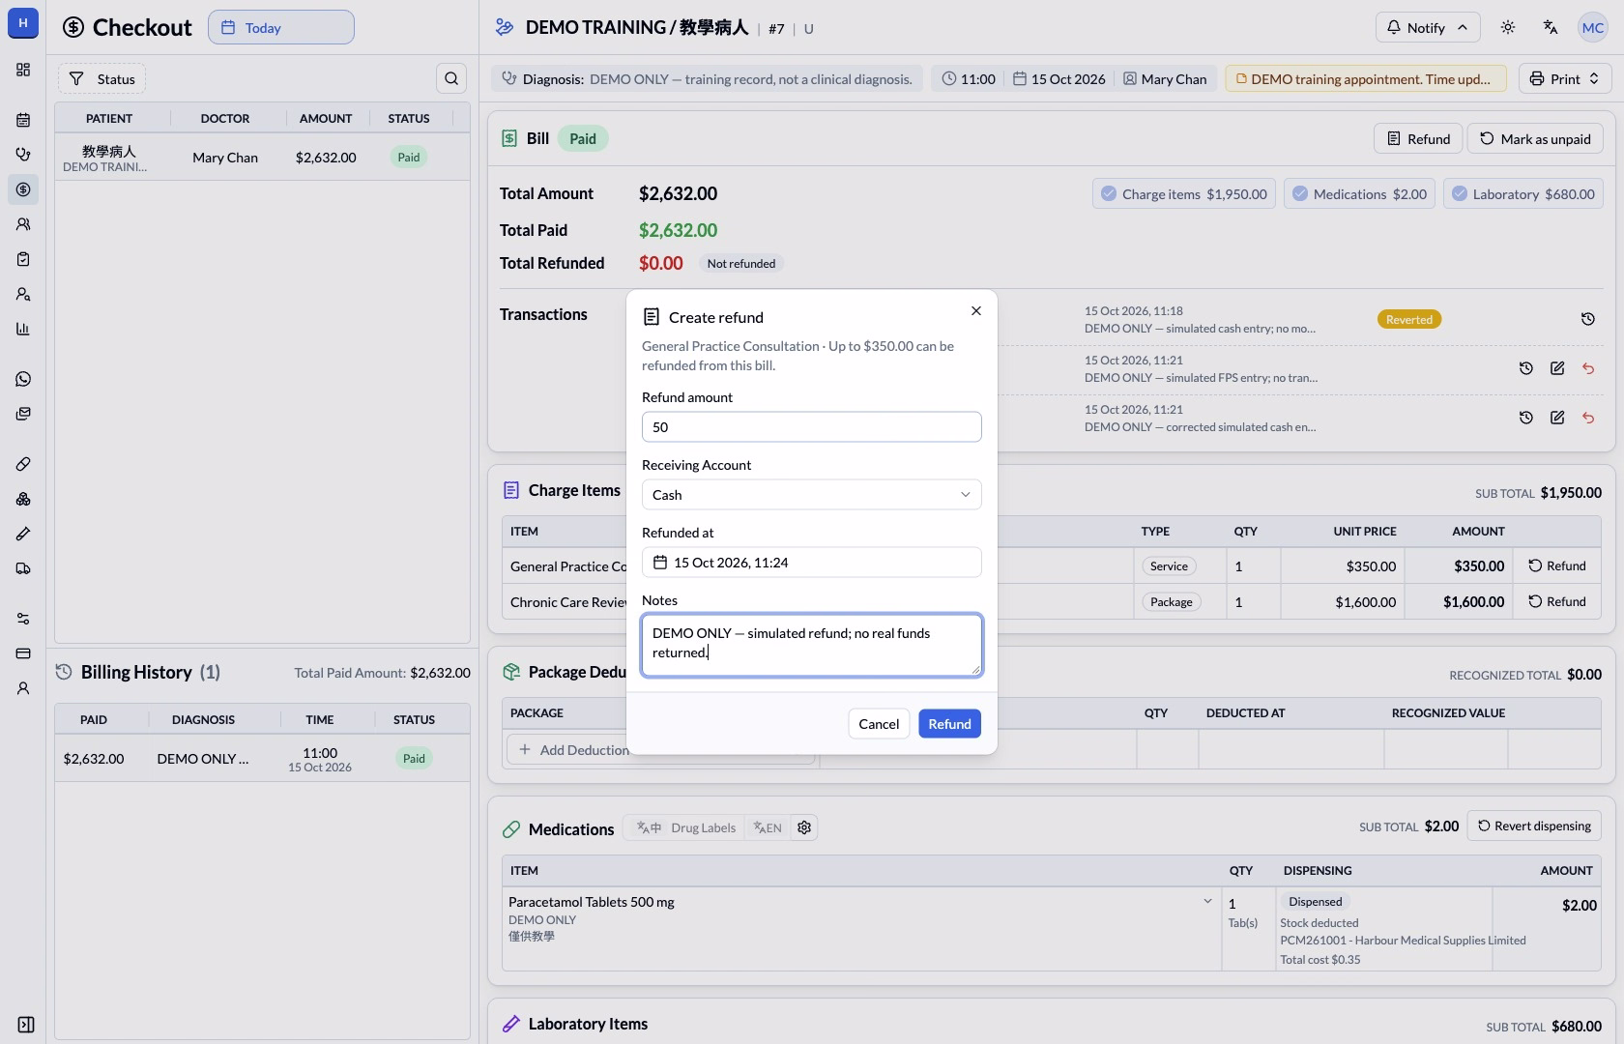
Task: Click the Refund button in Bill header
Action: pos(1418,138)
